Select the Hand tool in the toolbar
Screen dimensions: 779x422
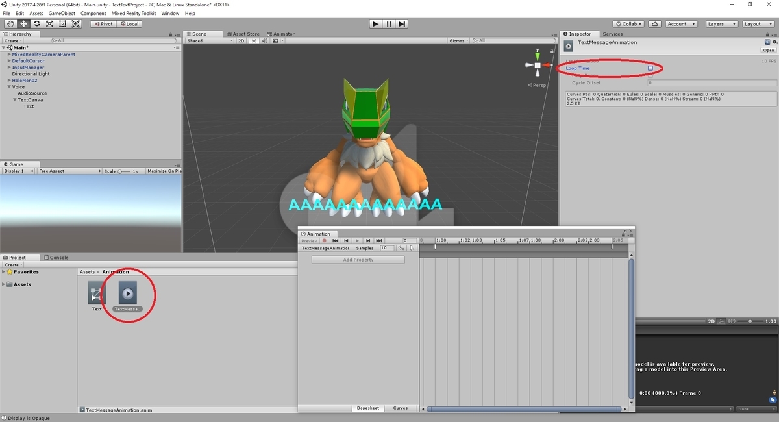(x=10, y=24)
